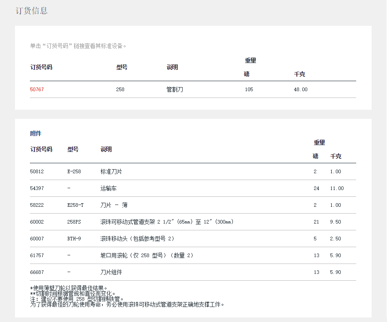This screenshot has width=387, height=322.
Task: Select the 管割刀 description in the main table
Action: coord(175,89)
